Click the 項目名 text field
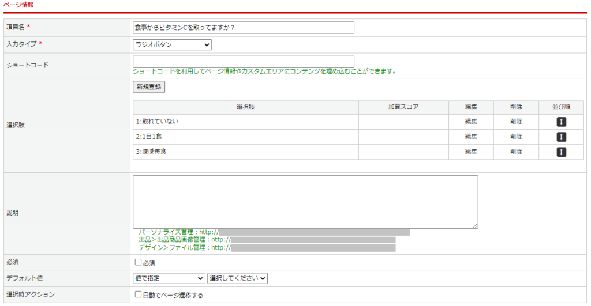The height and width of the screenshot is (306, 591). point(243,28)
